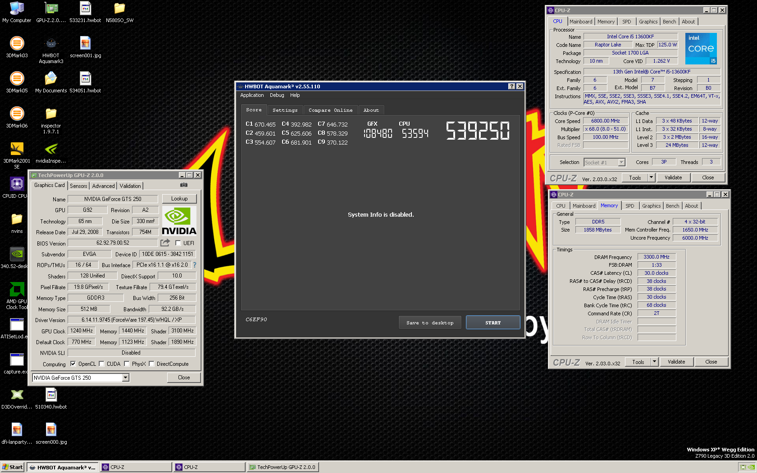Expand Tools arrow in upper CPU-Z window

click(651, 177)
